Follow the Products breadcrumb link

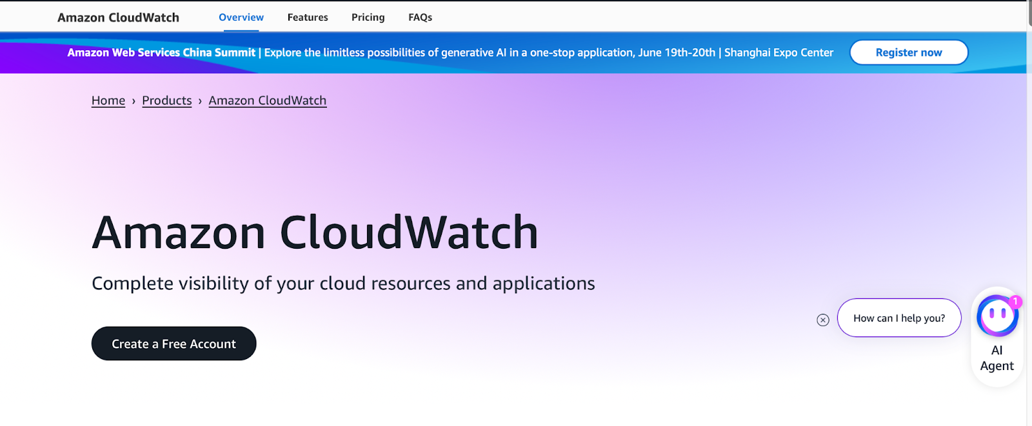[167, 101]
